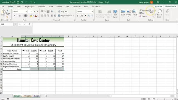Apply the red Font Color
The width and height of the screenshot is (178, 100).
pyautogui.click(x=36, y=16)
